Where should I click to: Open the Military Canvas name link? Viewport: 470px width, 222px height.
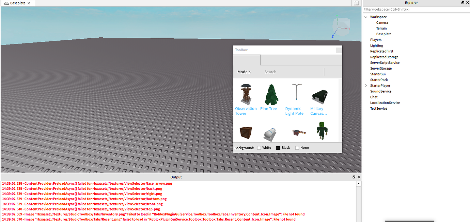click(x=319, y=111)
